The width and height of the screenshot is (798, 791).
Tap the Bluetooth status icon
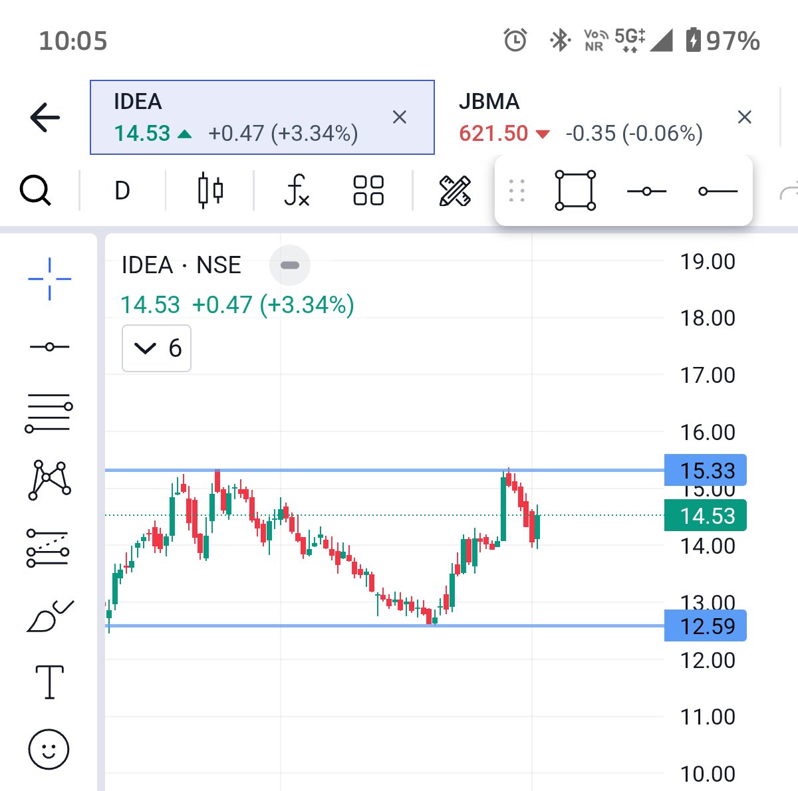560,41
